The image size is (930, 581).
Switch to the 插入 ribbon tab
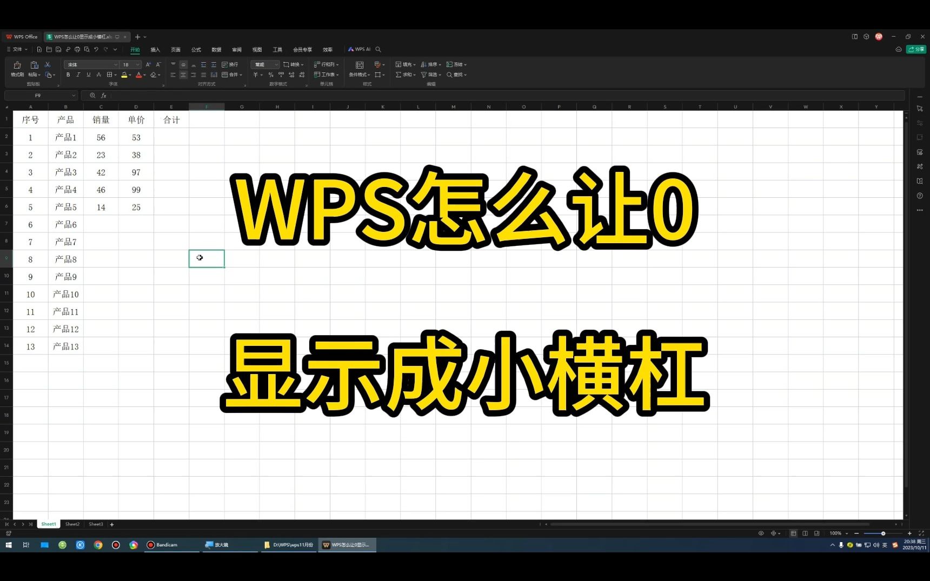coord(155,49)
